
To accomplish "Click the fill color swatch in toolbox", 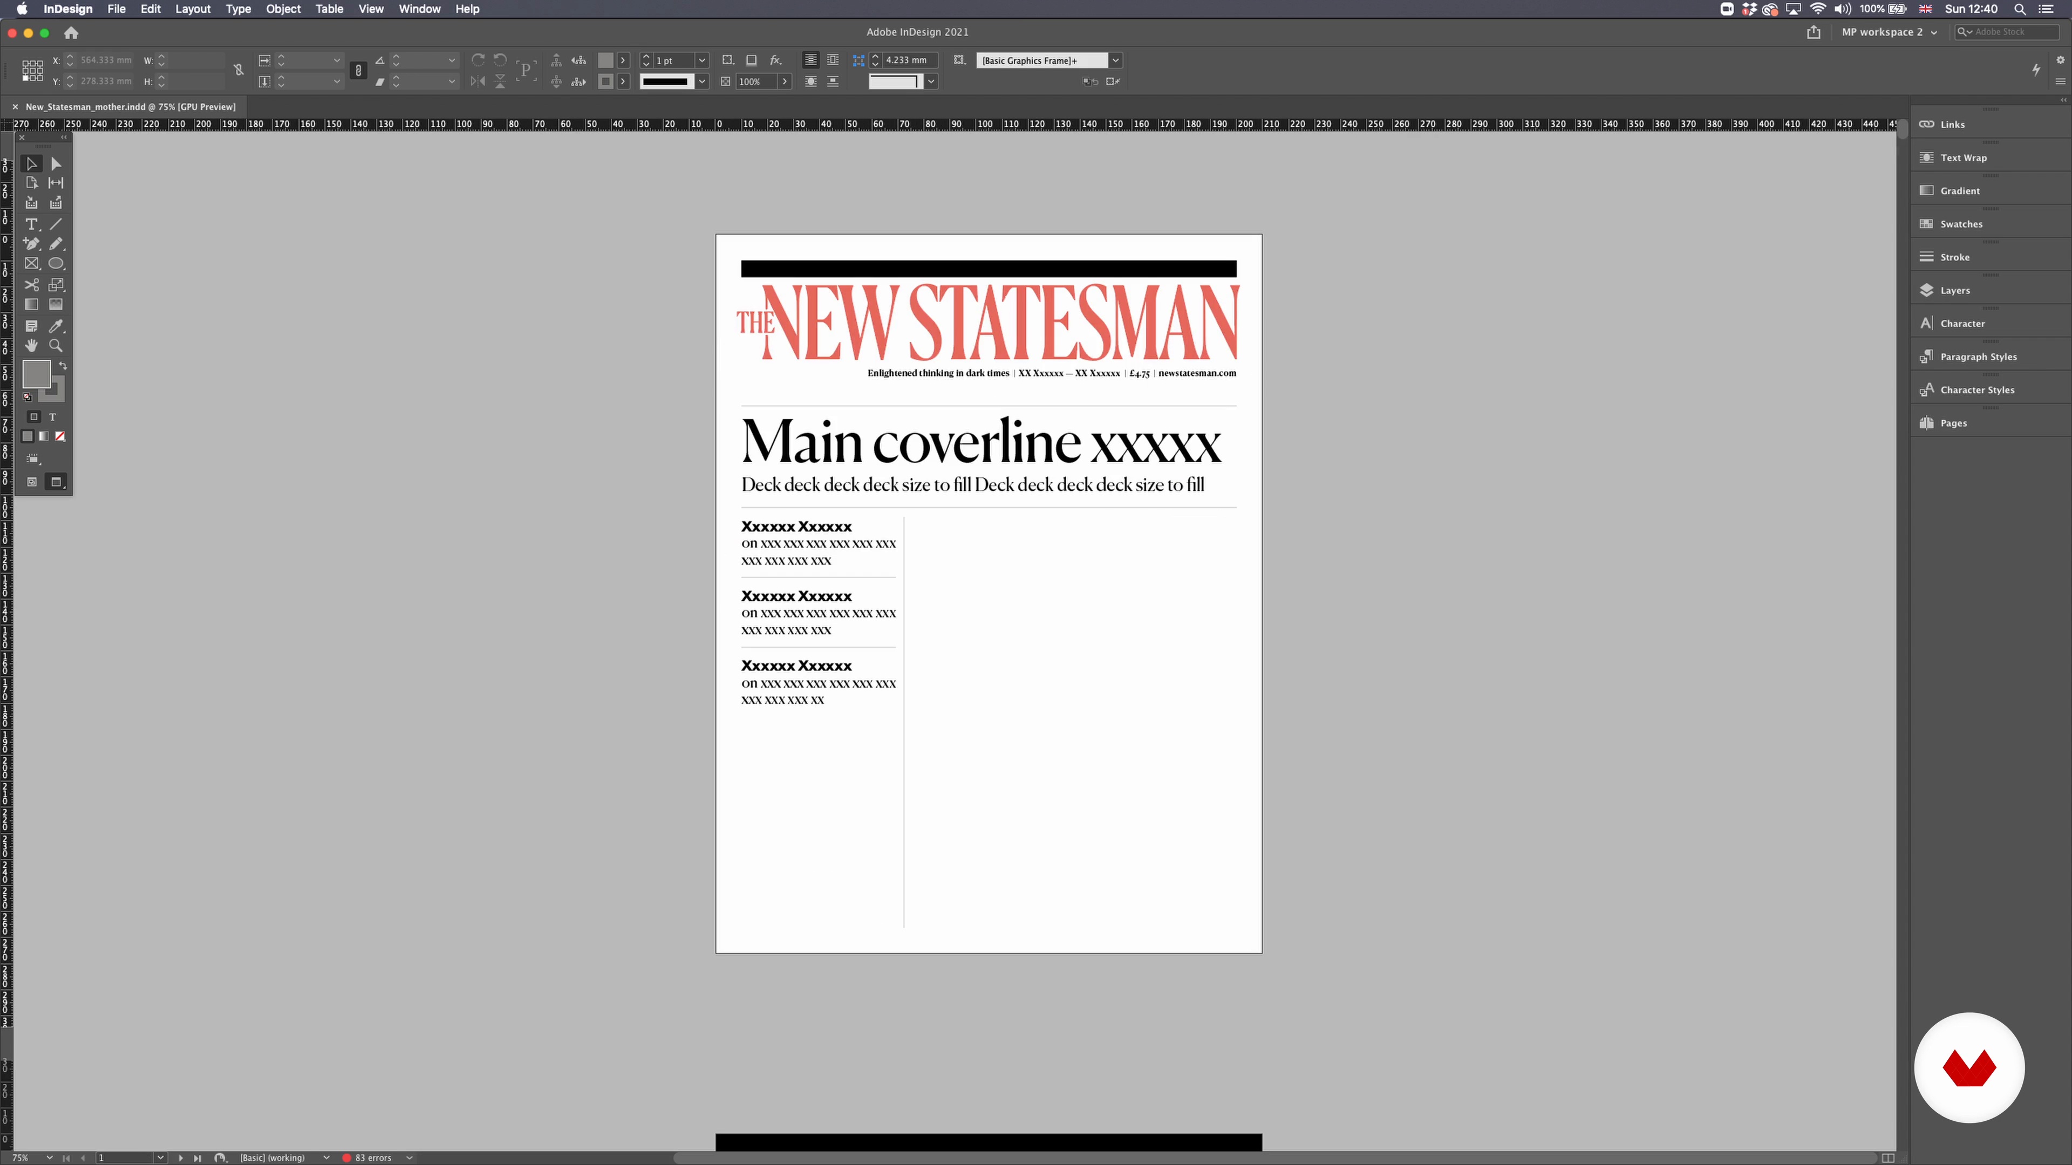I will click(36, 374).
